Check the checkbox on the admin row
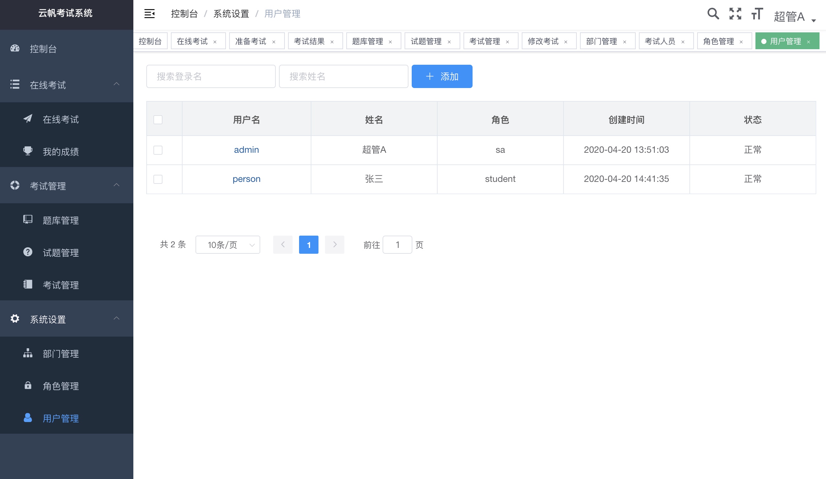The image size is (826, 479). 158,150
